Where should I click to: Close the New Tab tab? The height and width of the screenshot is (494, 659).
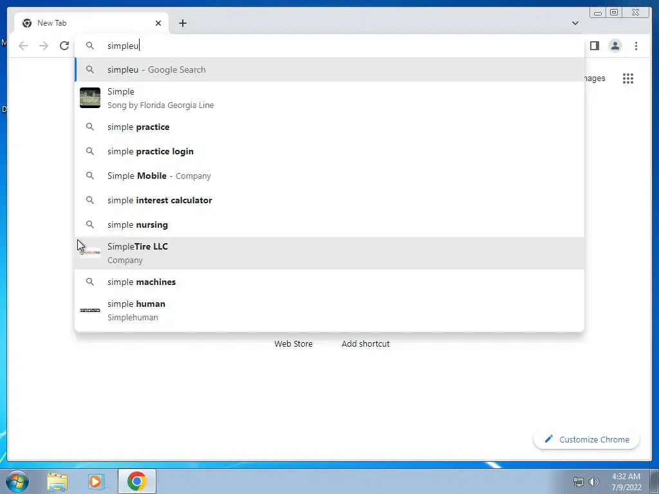pyautogui.click(x=158, y=23)
